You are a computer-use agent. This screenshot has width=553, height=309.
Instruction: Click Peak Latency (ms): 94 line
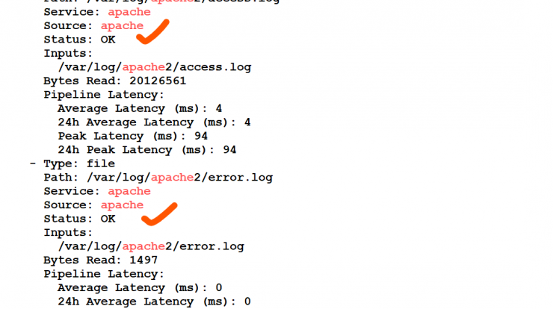click(133, 136)
